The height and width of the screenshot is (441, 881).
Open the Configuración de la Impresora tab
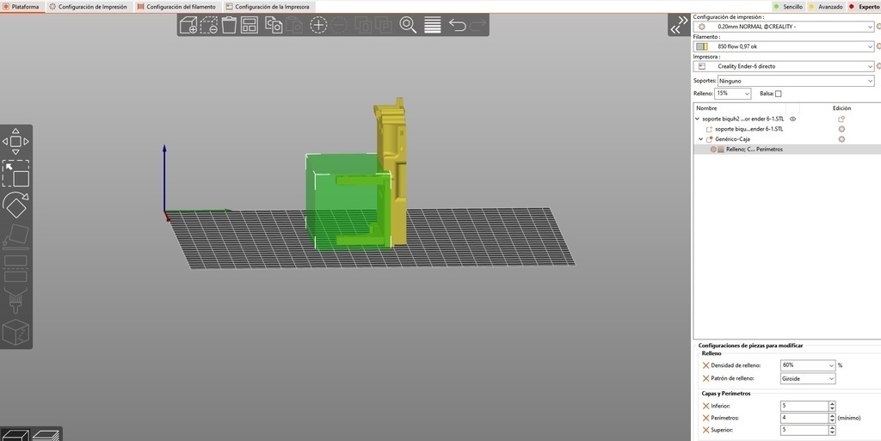point(268,7)
